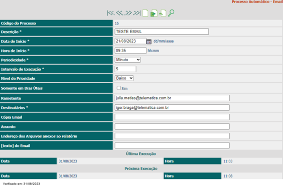Viewport: 283px width, 188px height.
Task: Save the record with the green disk icon
Action: tap(154, 13)
